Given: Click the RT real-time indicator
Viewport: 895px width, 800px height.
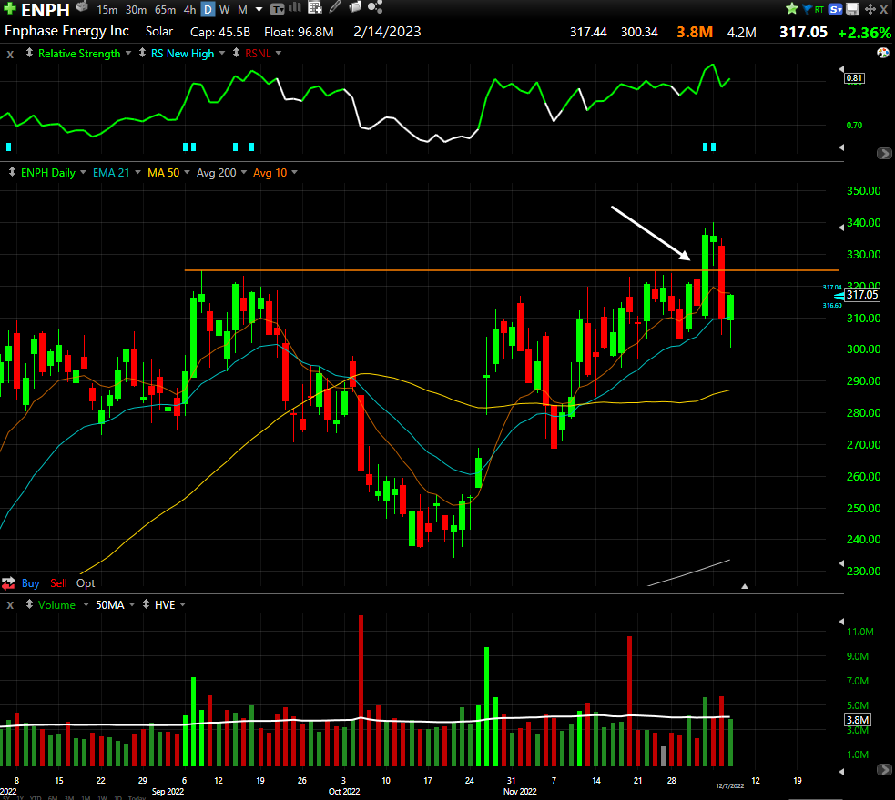Looking at the screenshot, I should point(819,10).
